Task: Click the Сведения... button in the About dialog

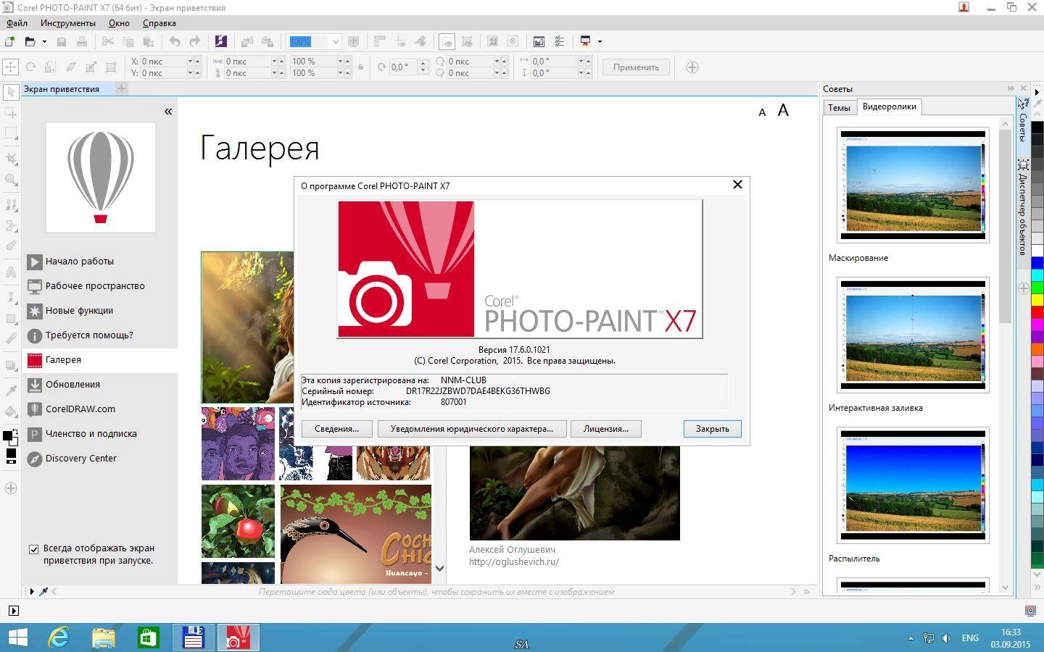Action: pos(336,429)
